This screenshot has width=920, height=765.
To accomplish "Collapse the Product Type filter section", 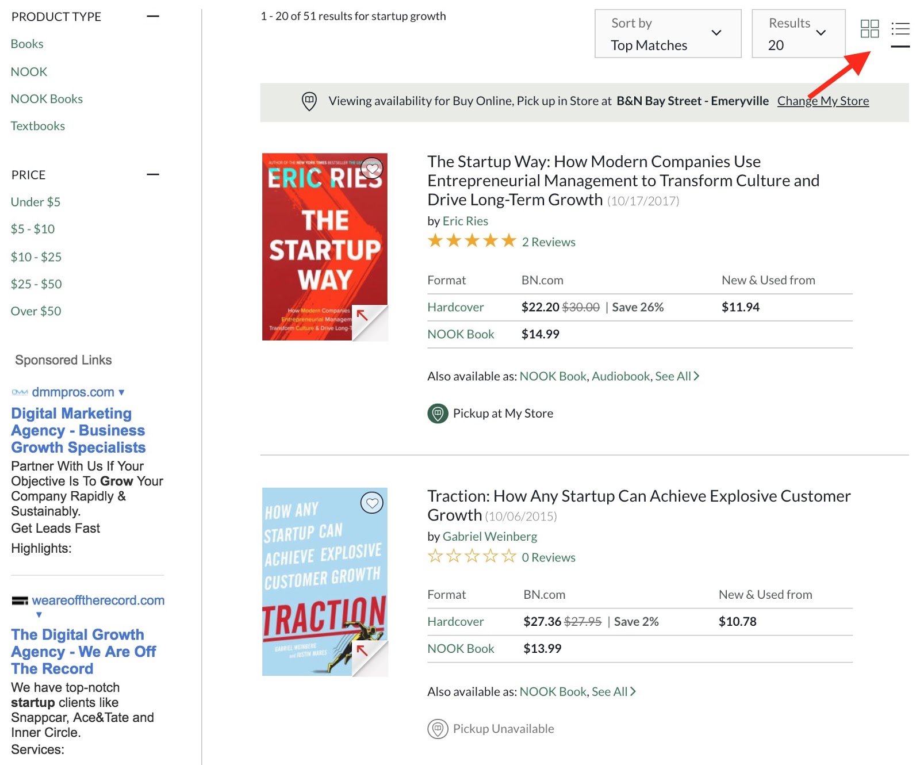I will (152, 16).
